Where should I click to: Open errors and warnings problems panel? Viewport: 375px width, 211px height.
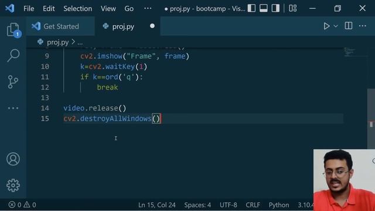point(22,205)
